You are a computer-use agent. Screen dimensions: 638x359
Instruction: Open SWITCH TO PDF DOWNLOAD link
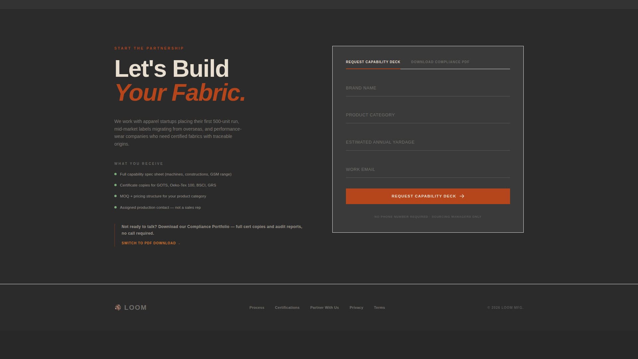[149, 243]
